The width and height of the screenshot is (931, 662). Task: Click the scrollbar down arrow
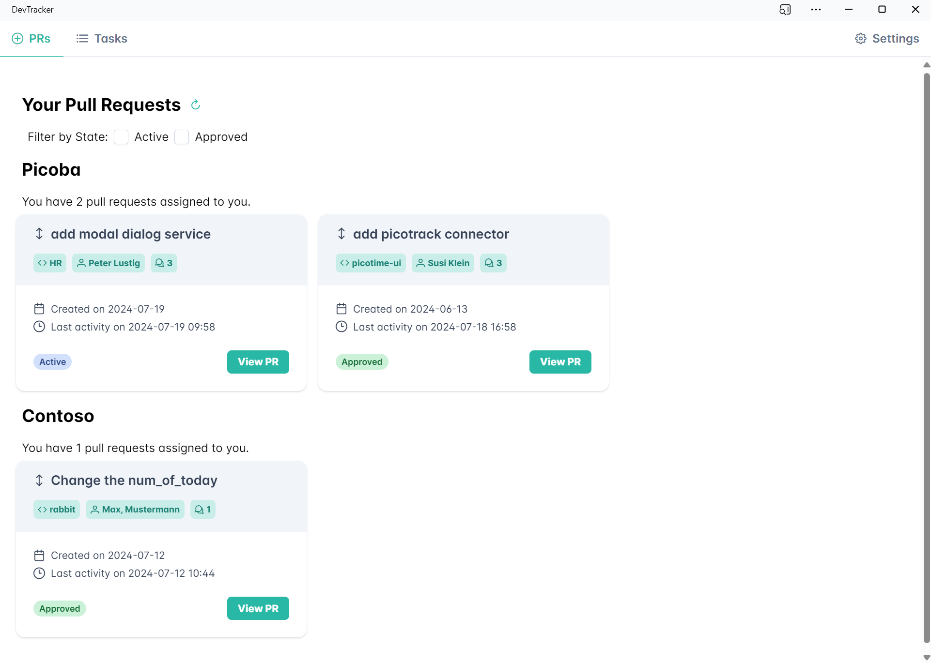(926, 657)
